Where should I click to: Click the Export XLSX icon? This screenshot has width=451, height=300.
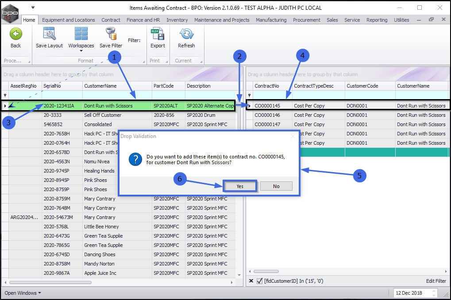click(158, 34)
